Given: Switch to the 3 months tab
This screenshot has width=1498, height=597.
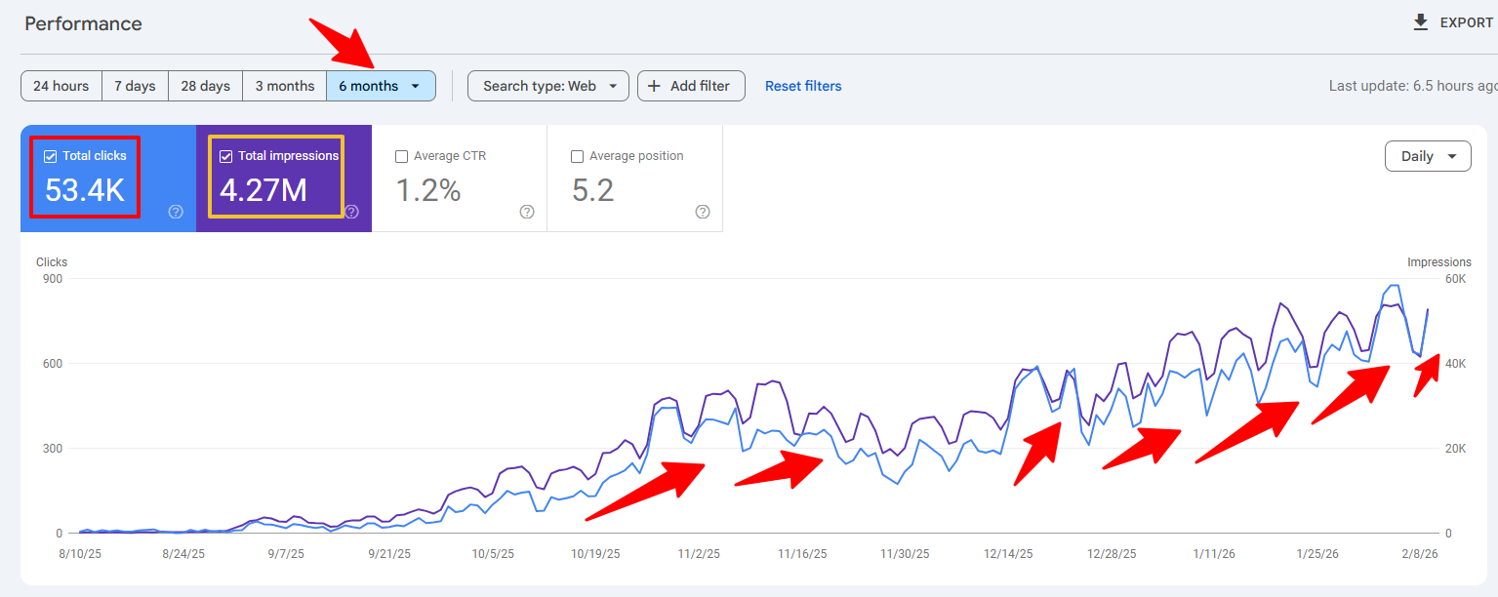Looking at the screenshot, I should (x=284, y=86).
